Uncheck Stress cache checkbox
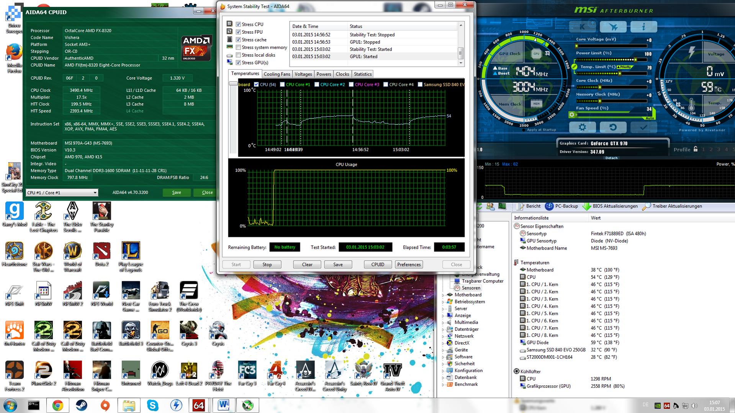The width and height of the screenshot is (735, 413). tap(238, 40)
